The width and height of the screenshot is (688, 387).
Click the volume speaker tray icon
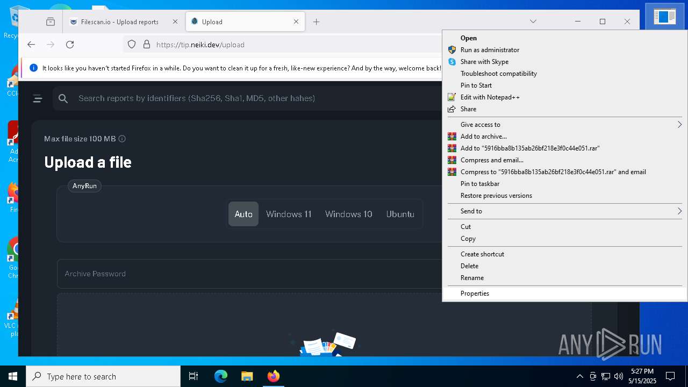[x=619, y=376]
